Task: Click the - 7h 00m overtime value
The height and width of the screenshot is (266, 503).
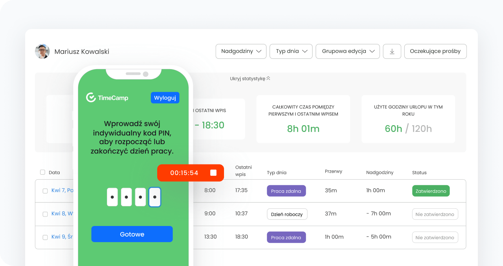Action: click(x=378, y=213)
